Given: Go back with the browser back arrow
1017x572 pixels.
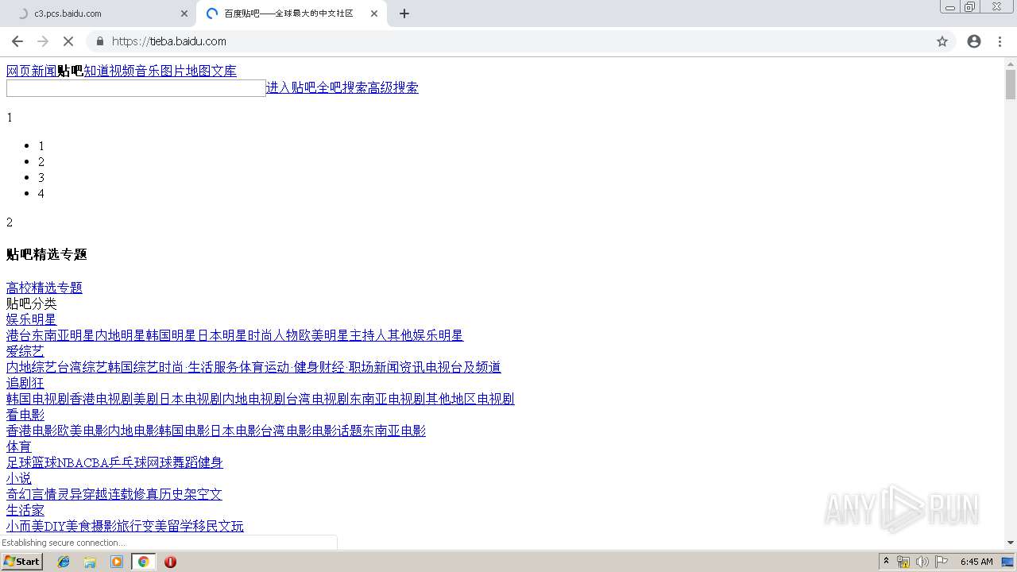Looking at the screenshot, I should (17, 41).
